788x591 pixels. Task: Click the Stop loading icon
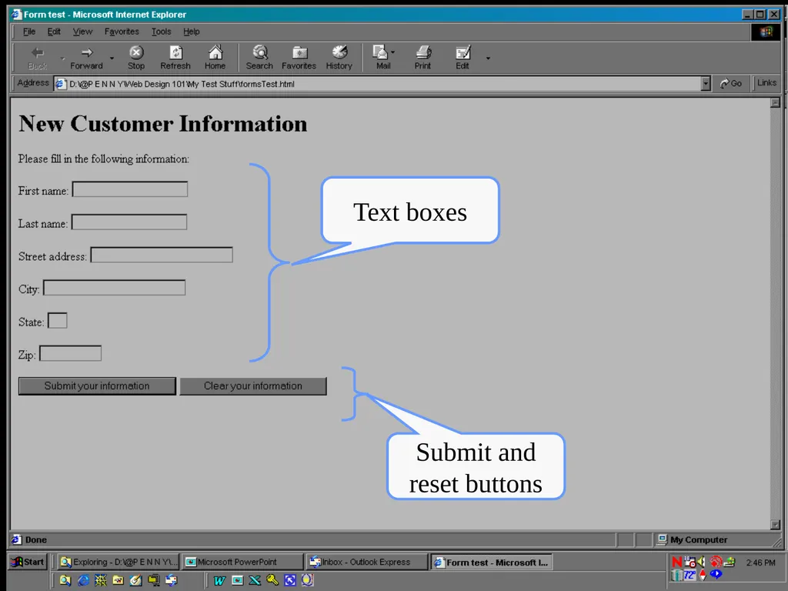point(135,52)
